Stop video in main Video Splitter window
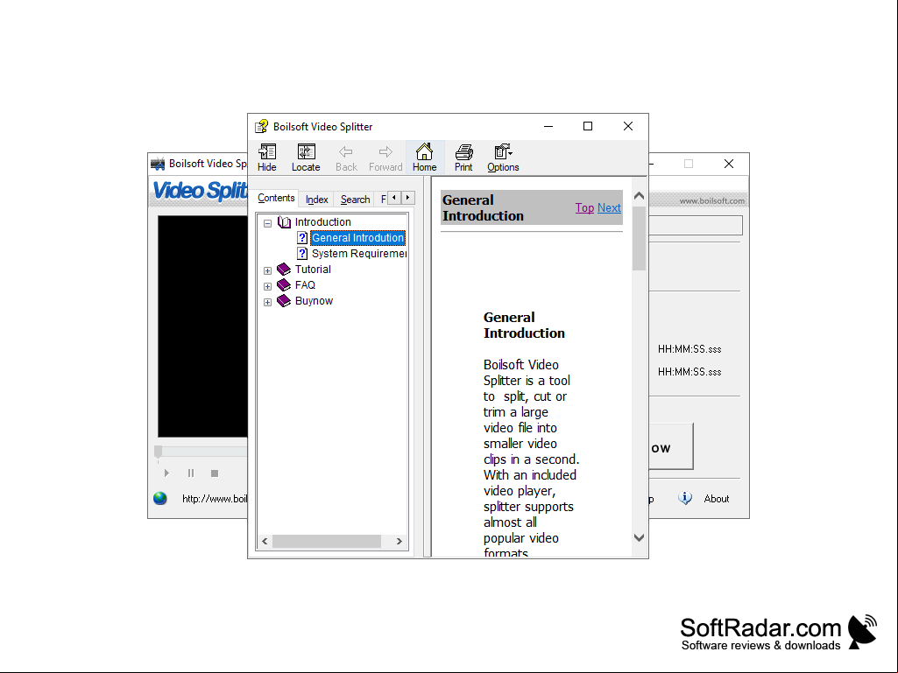Image resolution: width=898 pixels, height=673 pixels. (215, 473)
